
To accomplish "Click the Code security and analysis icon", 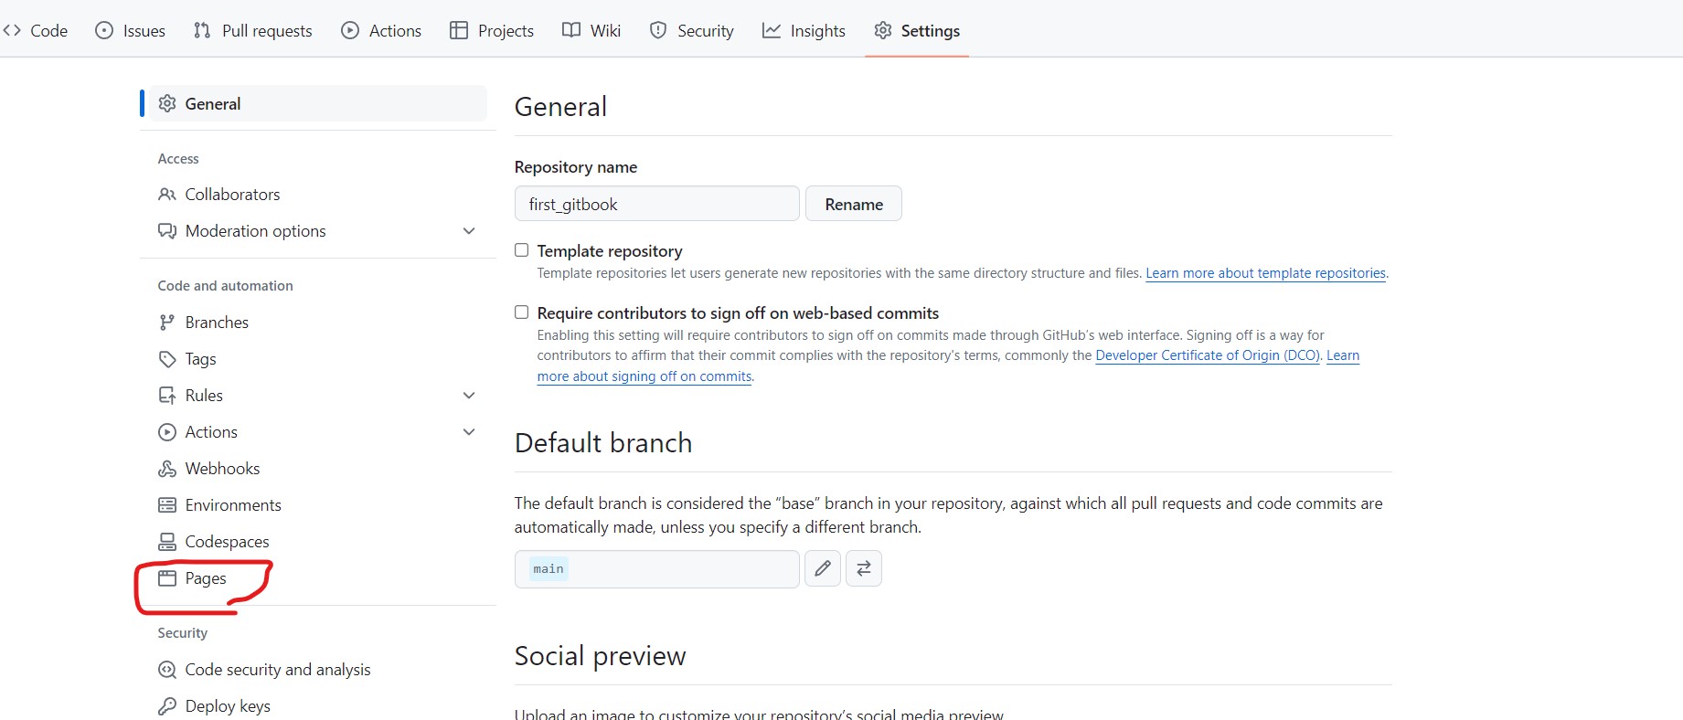I will click(x=167, y=670).
